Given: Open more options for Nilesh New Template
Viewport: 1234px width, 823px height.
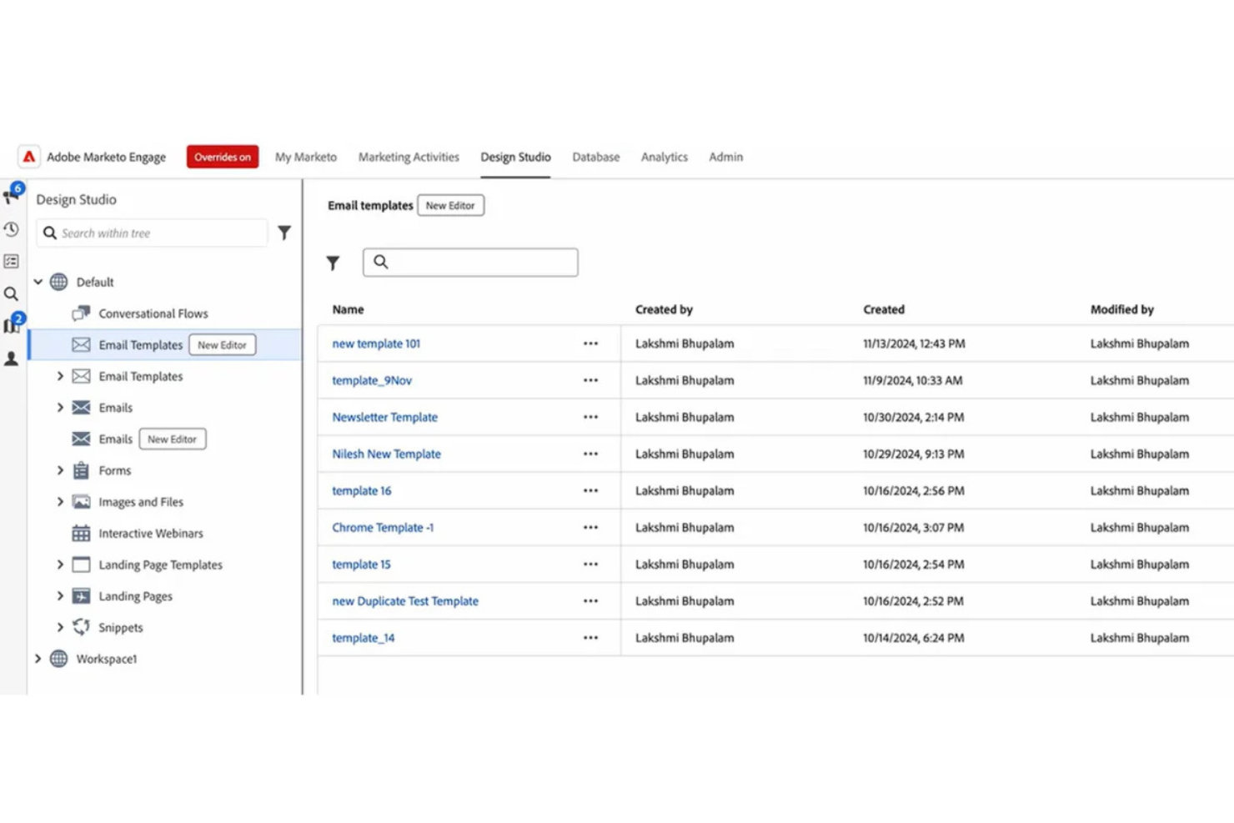Looking at the screenshot, I should [x=590, y=454].
